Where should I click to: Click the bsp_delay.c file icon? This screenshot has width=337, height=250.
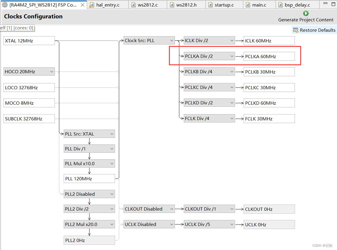[x=280, y=5]
